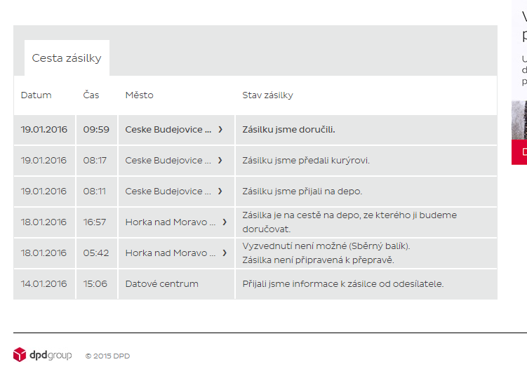Click Horka nad Moravou link at 05:42
The width and height of the screenshot is (527, 369).
pyautogui.click(x=171, y=253)
